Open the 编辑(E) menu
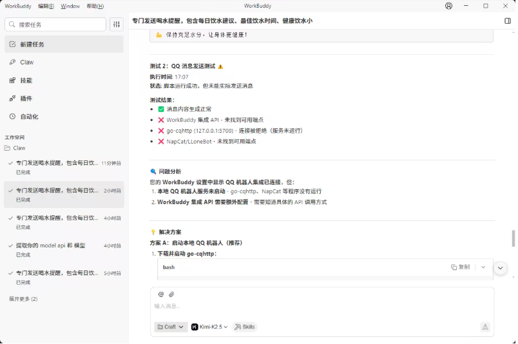Viewport: 518px width, 344px height. 46,6
